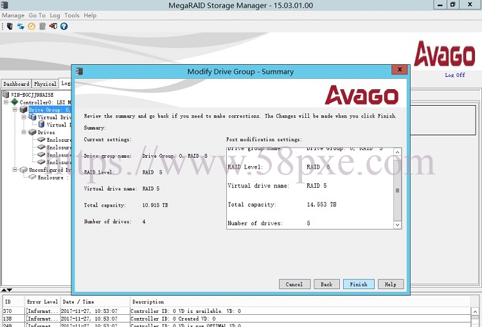Viewport: 482px width, 327px height.
Task: Click the Drive Group 0 stack icon
Action: coord(24,110)
